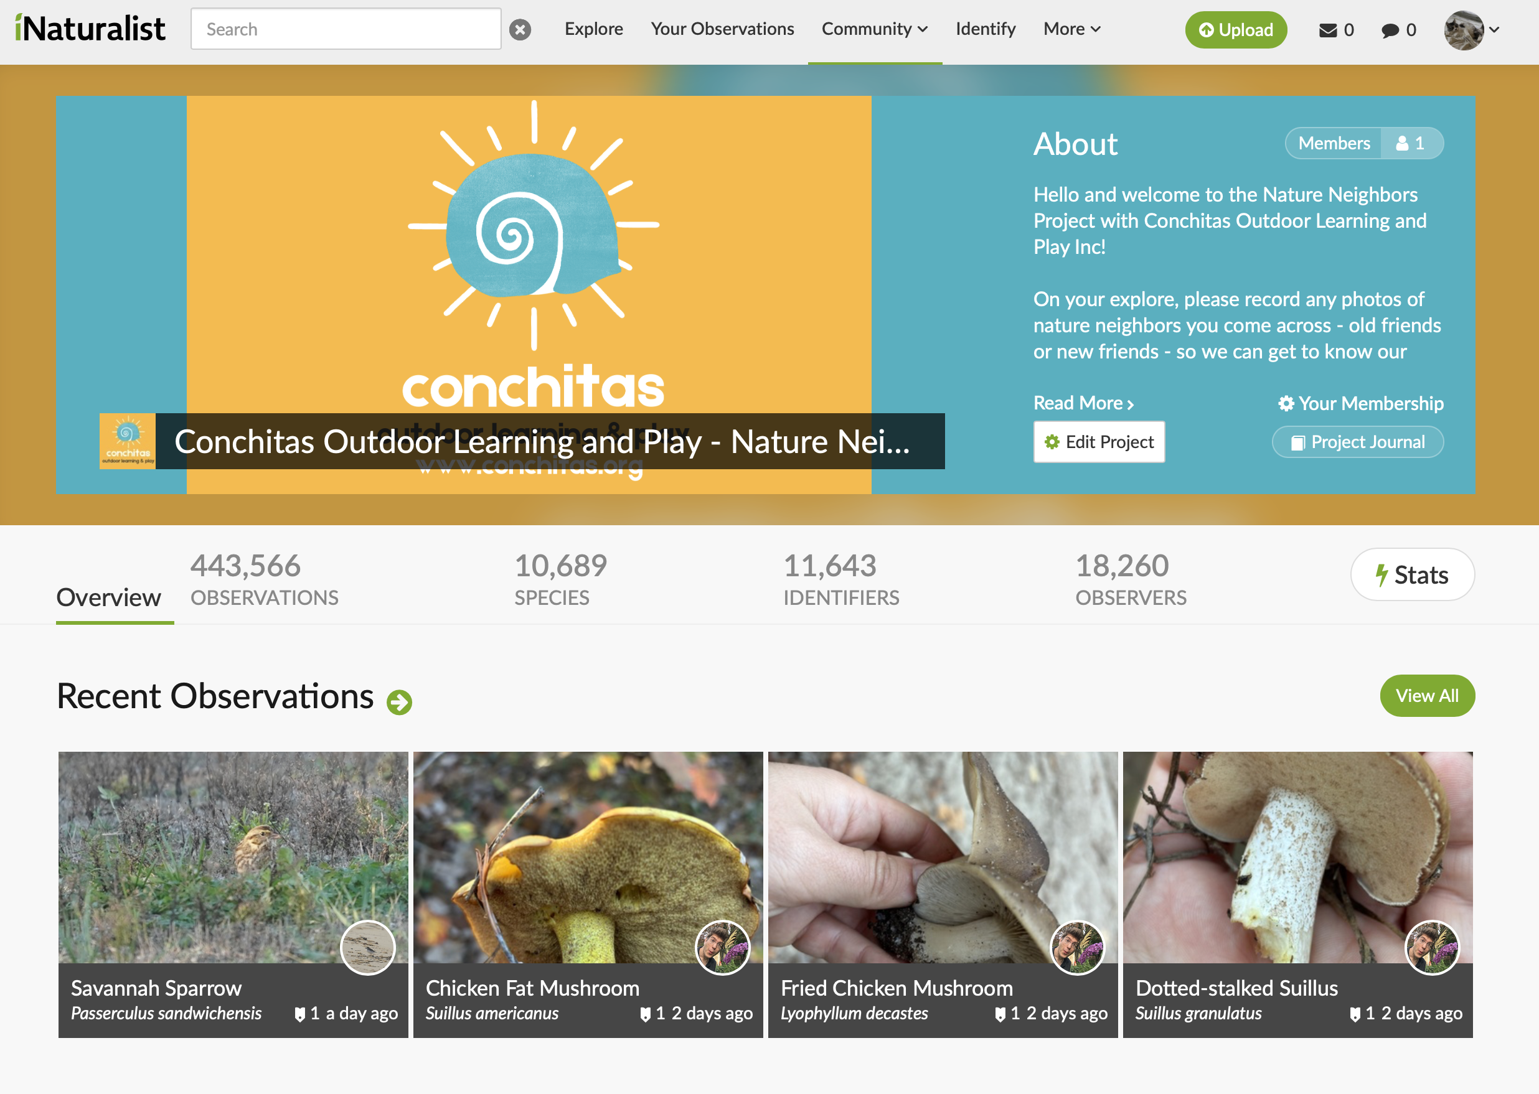Open the comments speech bubble icon
This screenshot has width=1539, height=1094.
(x=1390, y=30)
